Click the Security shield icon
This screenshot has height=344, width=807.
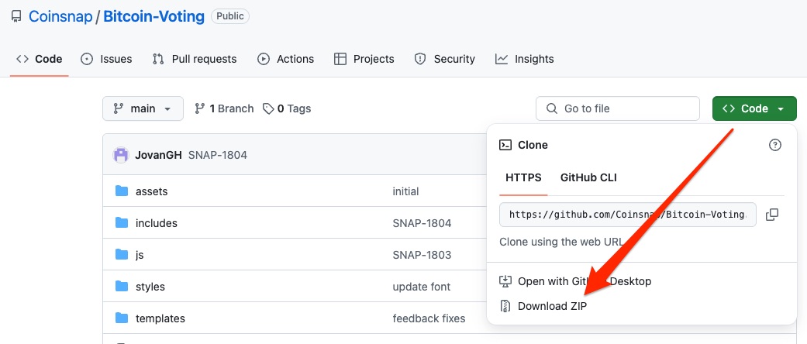(420, 59)
